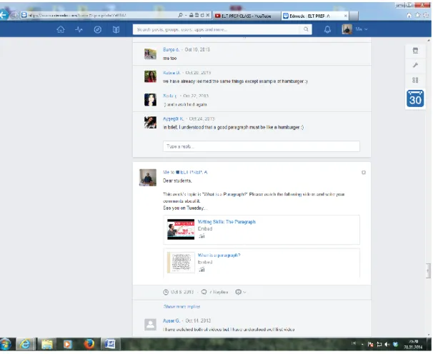Open the Library book icon
This screenshot has width=433, height=354.
click(x=116, y=29)
